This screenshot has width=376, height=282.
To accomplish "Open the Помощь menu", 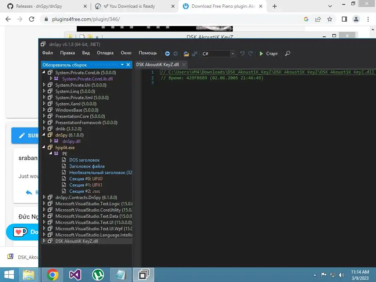I will (x=148, y=53).
